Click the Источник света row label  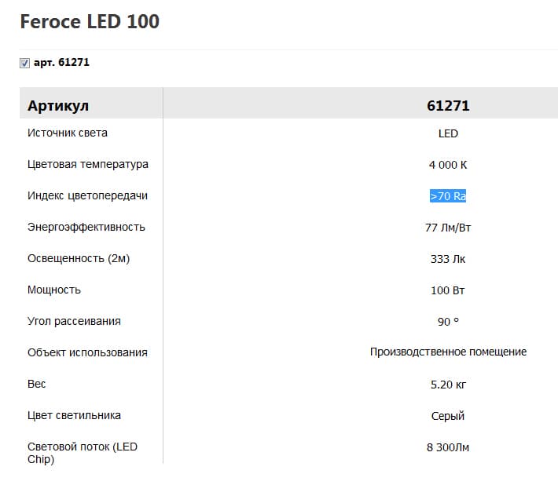click(x=68, y=133)
